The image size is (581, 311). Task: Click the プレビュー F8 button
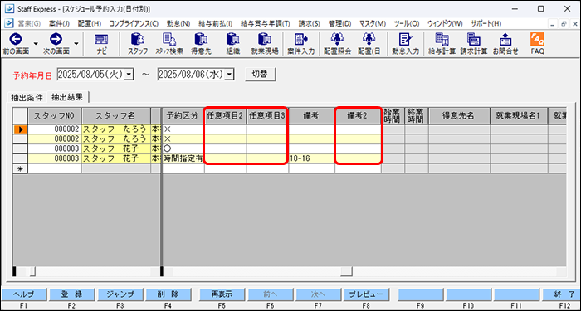(x=367, y=294)
